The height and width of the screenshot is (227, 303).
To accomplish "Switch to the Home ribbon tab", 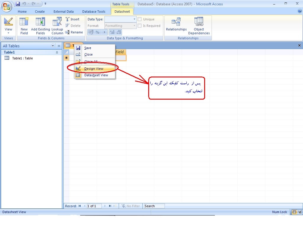I will point(22,12).
